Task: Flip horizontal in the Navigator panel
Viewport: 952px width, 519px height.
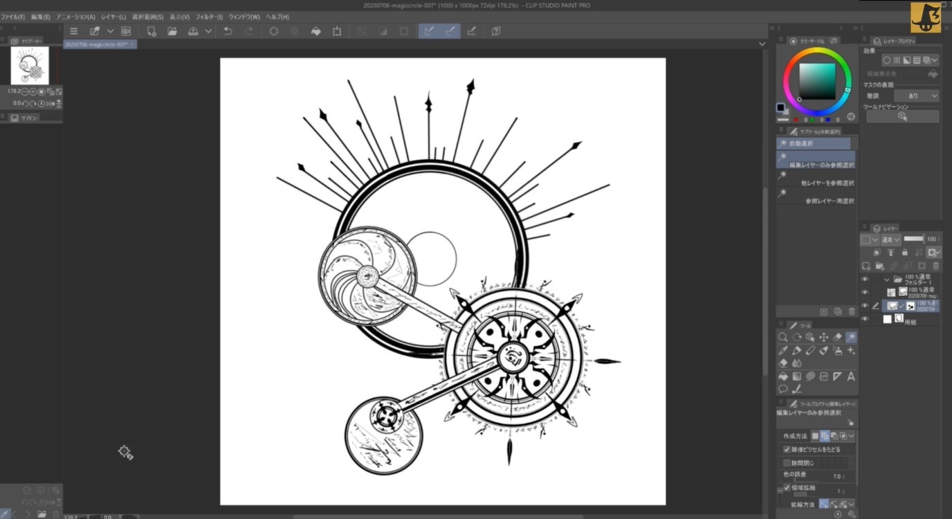Action: pos(50,104)
